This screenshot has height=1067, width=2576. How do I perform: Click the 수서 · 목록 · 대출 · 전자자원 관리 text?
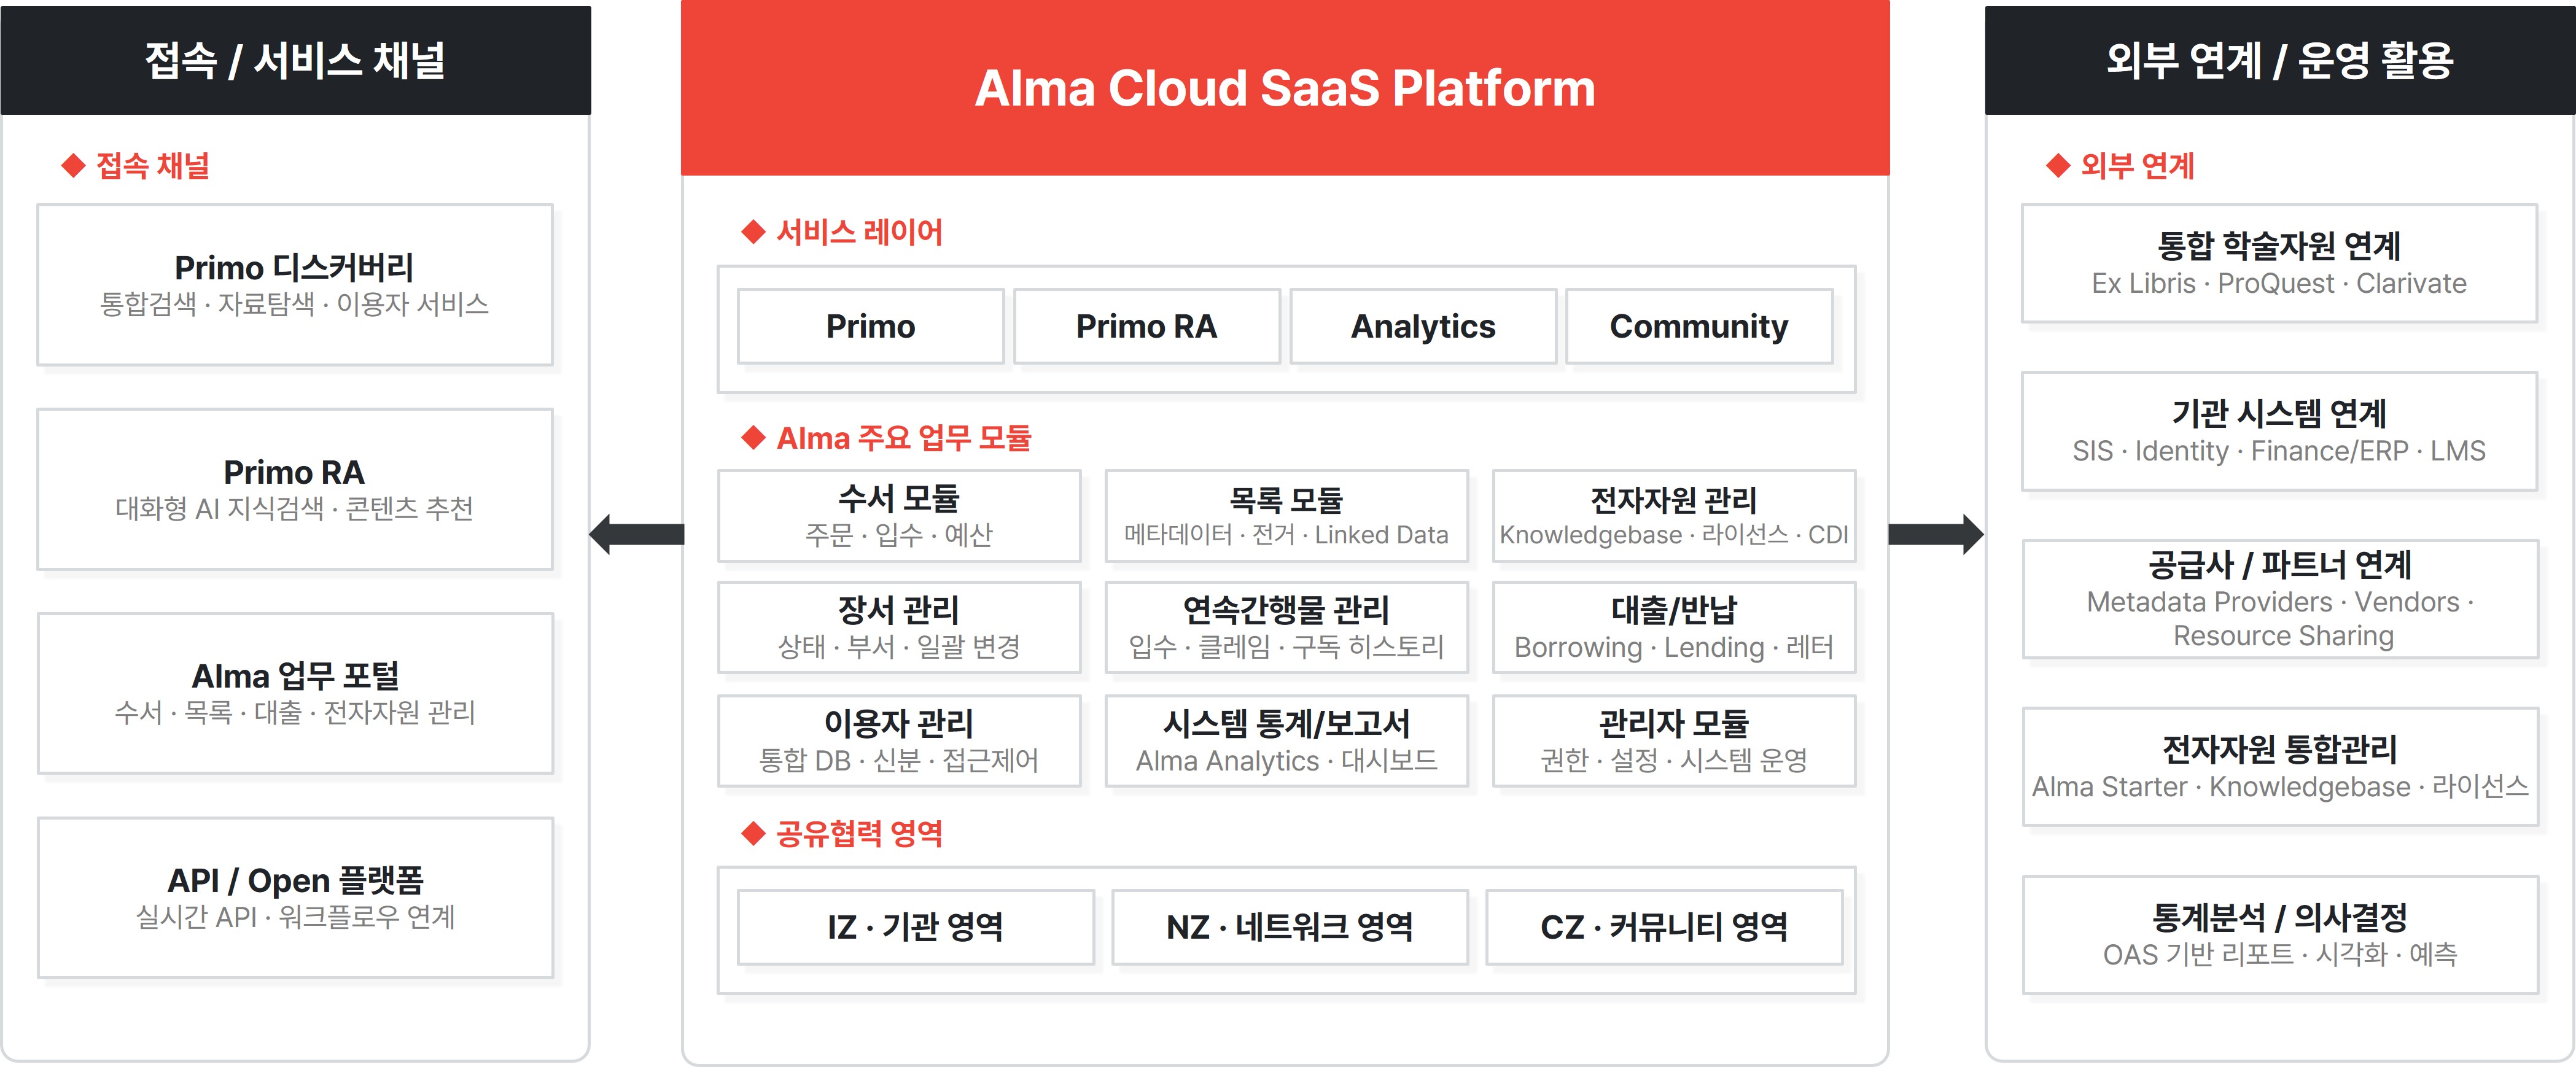pos(295,713)
